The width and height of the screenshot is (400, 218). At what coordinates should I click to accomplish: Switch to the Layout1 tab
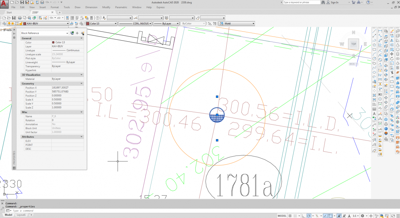[21, 215]
